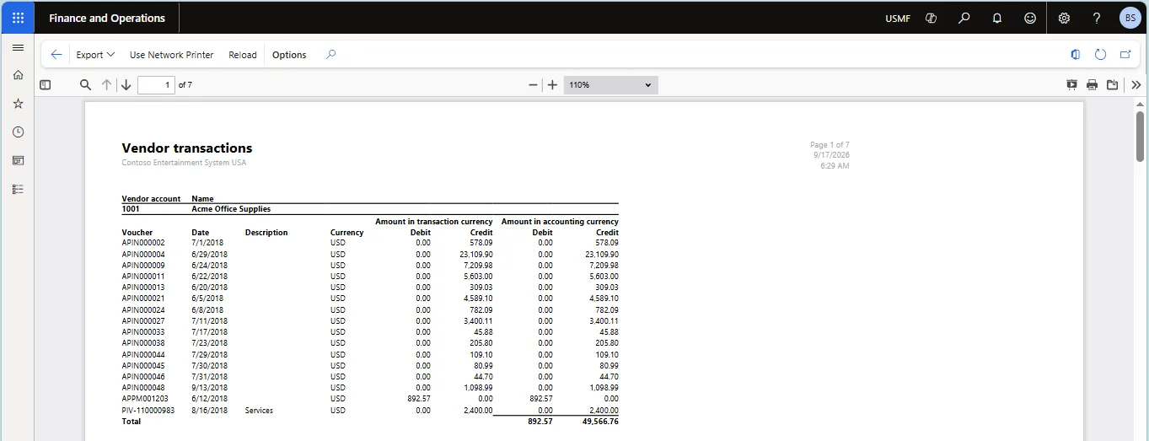Select voucher APIN000002
The width and height of the screenshot is (1149, 441).
coord(143,243)
